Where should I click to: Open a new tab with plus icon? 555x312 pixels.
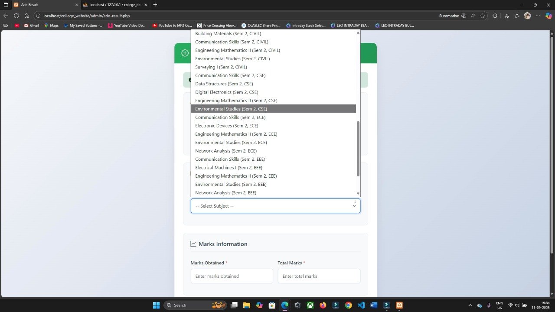(155, 5)
